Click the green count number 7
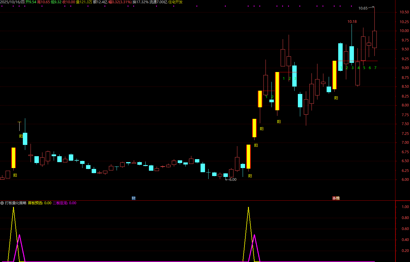 click(375, 68)
